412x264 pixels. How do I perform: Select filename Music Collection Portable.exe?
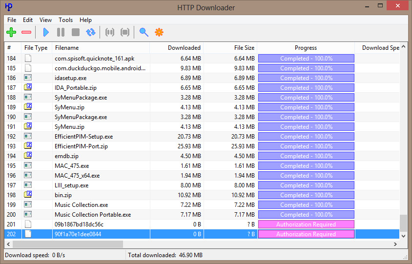click(x=93, y=215)
